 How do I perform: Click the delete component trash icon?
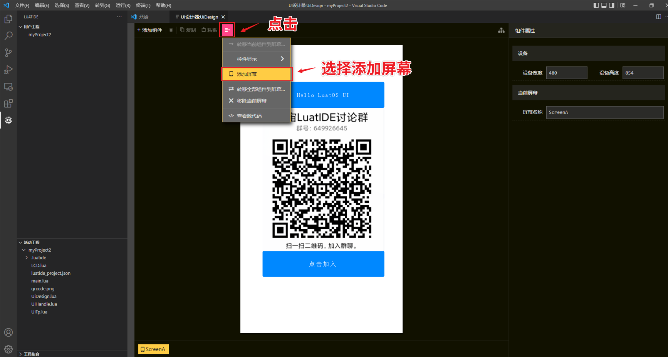171,30
